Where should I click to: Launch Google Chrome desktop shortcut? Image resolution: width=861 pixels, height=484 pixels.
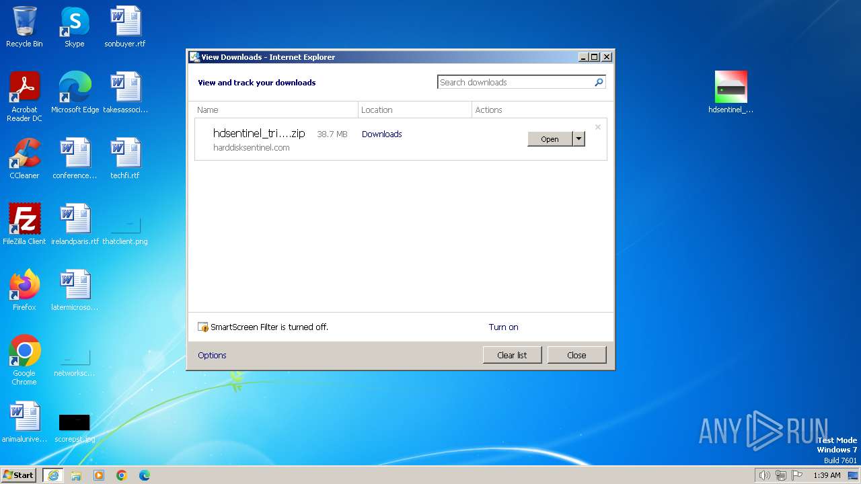pyautogui.click(x=24, y=360)
